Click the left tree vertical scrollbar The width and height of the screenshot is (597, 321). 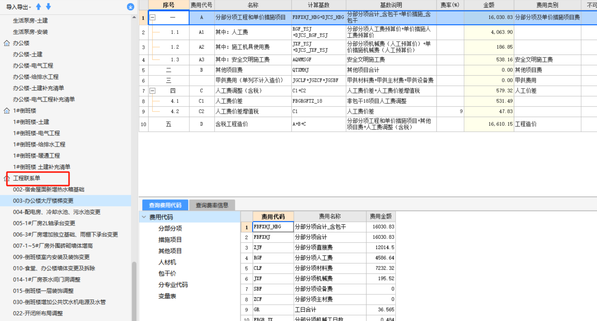(x=134, y=291)
